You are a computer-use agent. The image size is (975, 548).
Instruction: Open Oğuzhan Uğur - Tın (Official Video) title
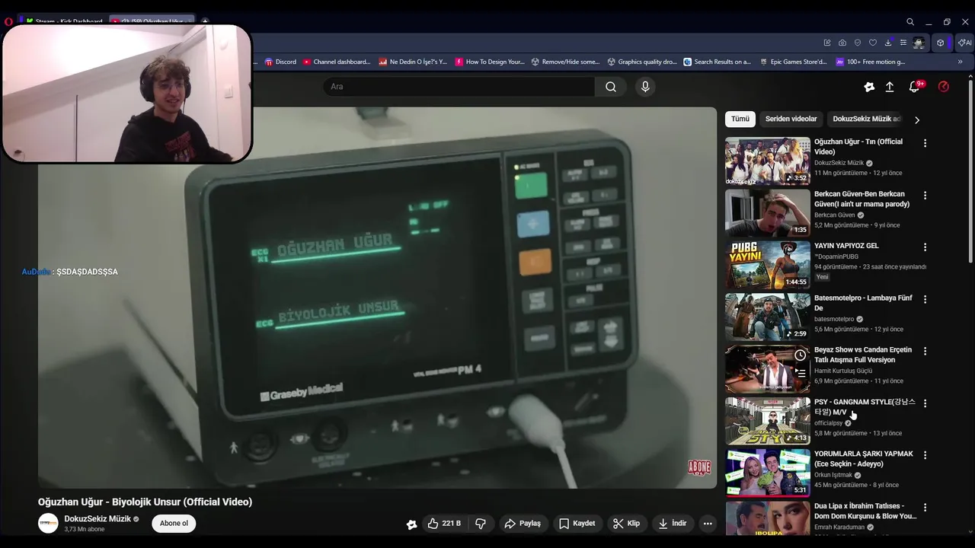[858, 147]
